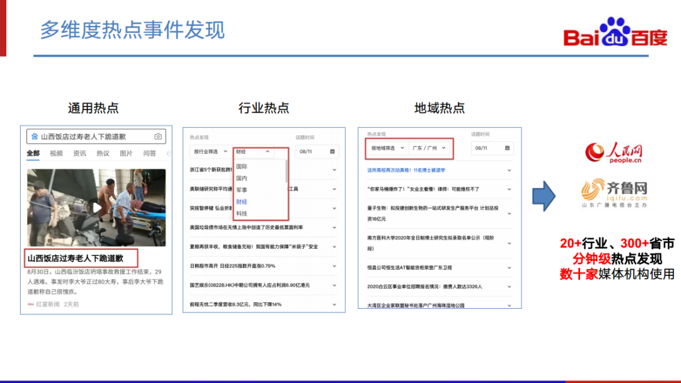Open the calendar icon beside 08/11 in industry panel
This screenshot has width=681, height=383.
tap(332, 151)
